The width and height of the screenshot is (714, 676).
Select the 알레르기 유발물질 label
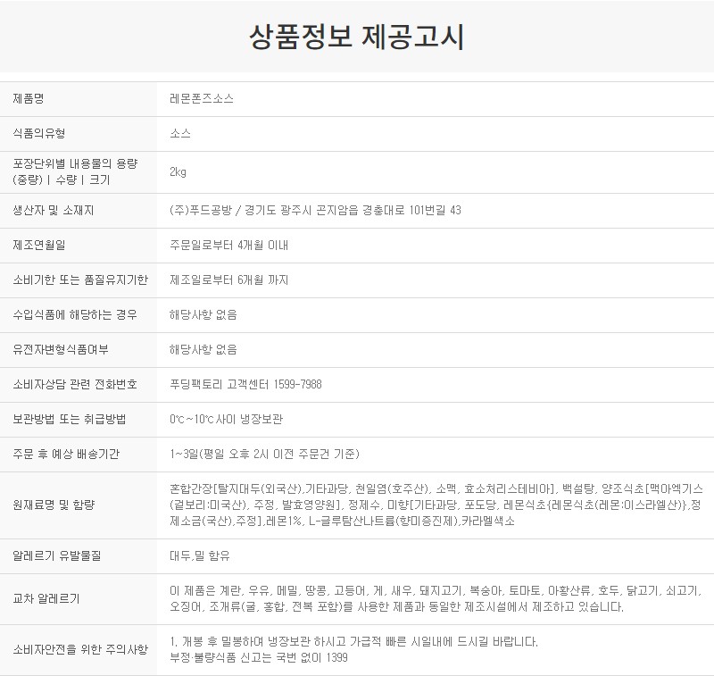[x=57, y=555]
